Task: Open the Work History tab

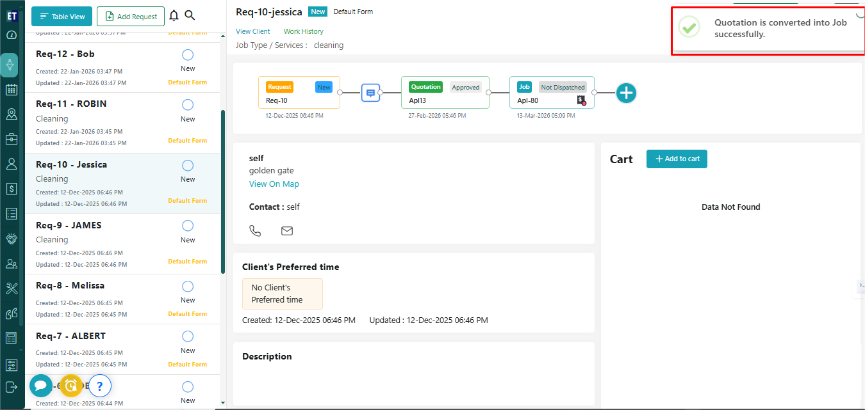Action: 303,31
